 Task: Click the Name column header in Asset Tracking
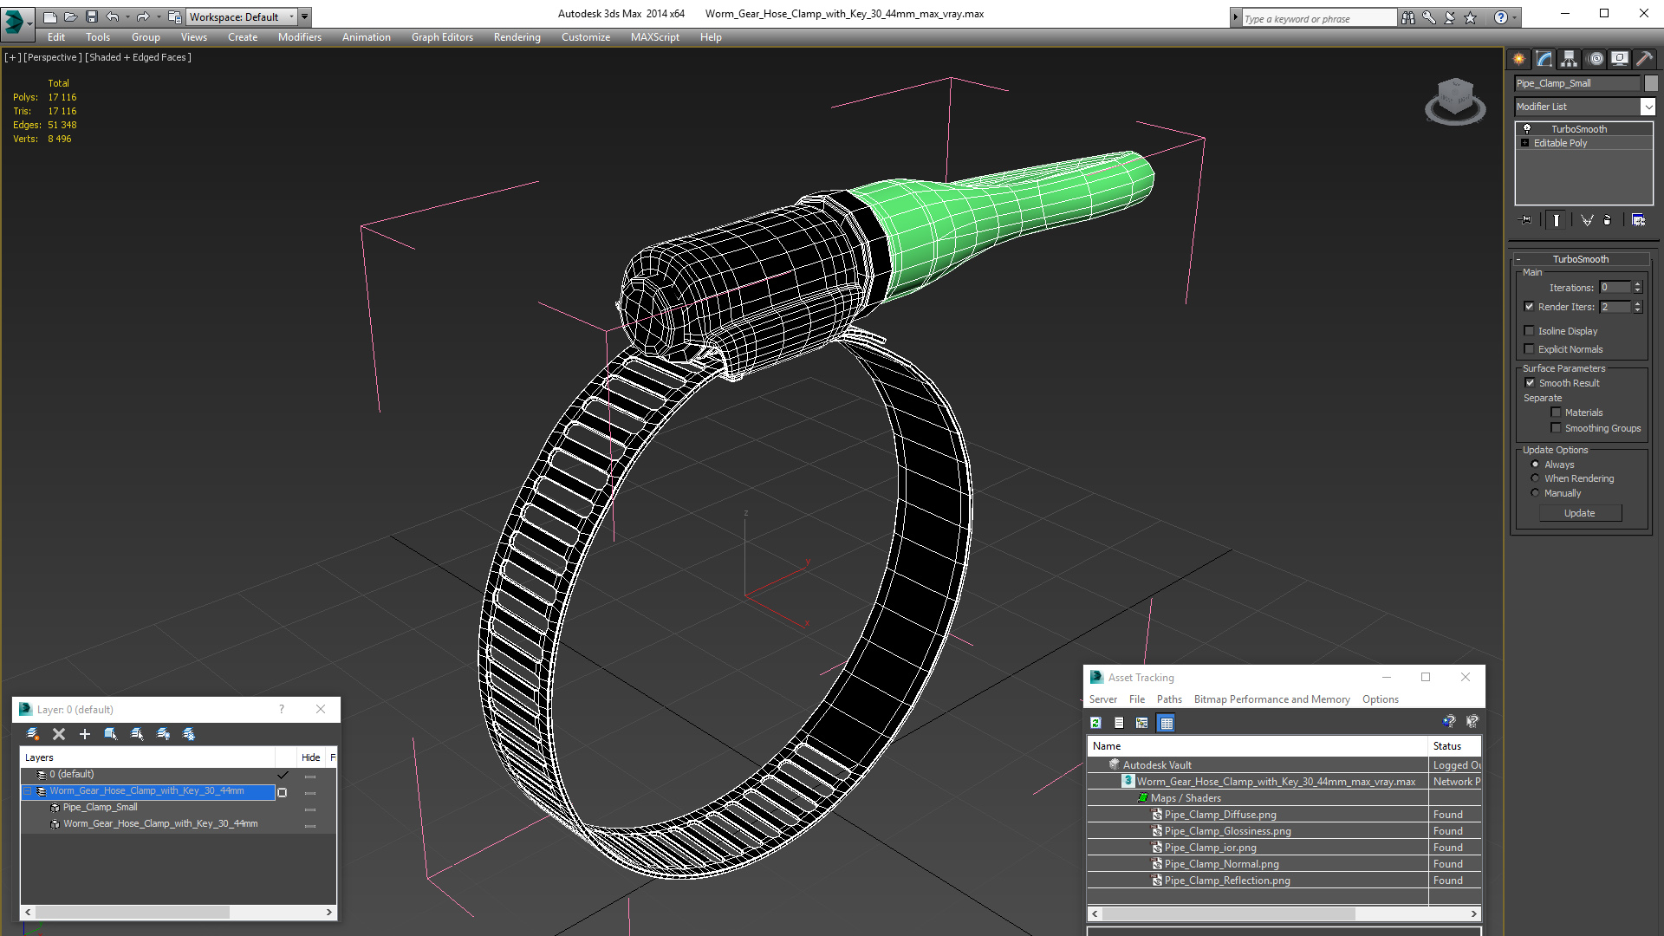click(x=1257, y=746)
